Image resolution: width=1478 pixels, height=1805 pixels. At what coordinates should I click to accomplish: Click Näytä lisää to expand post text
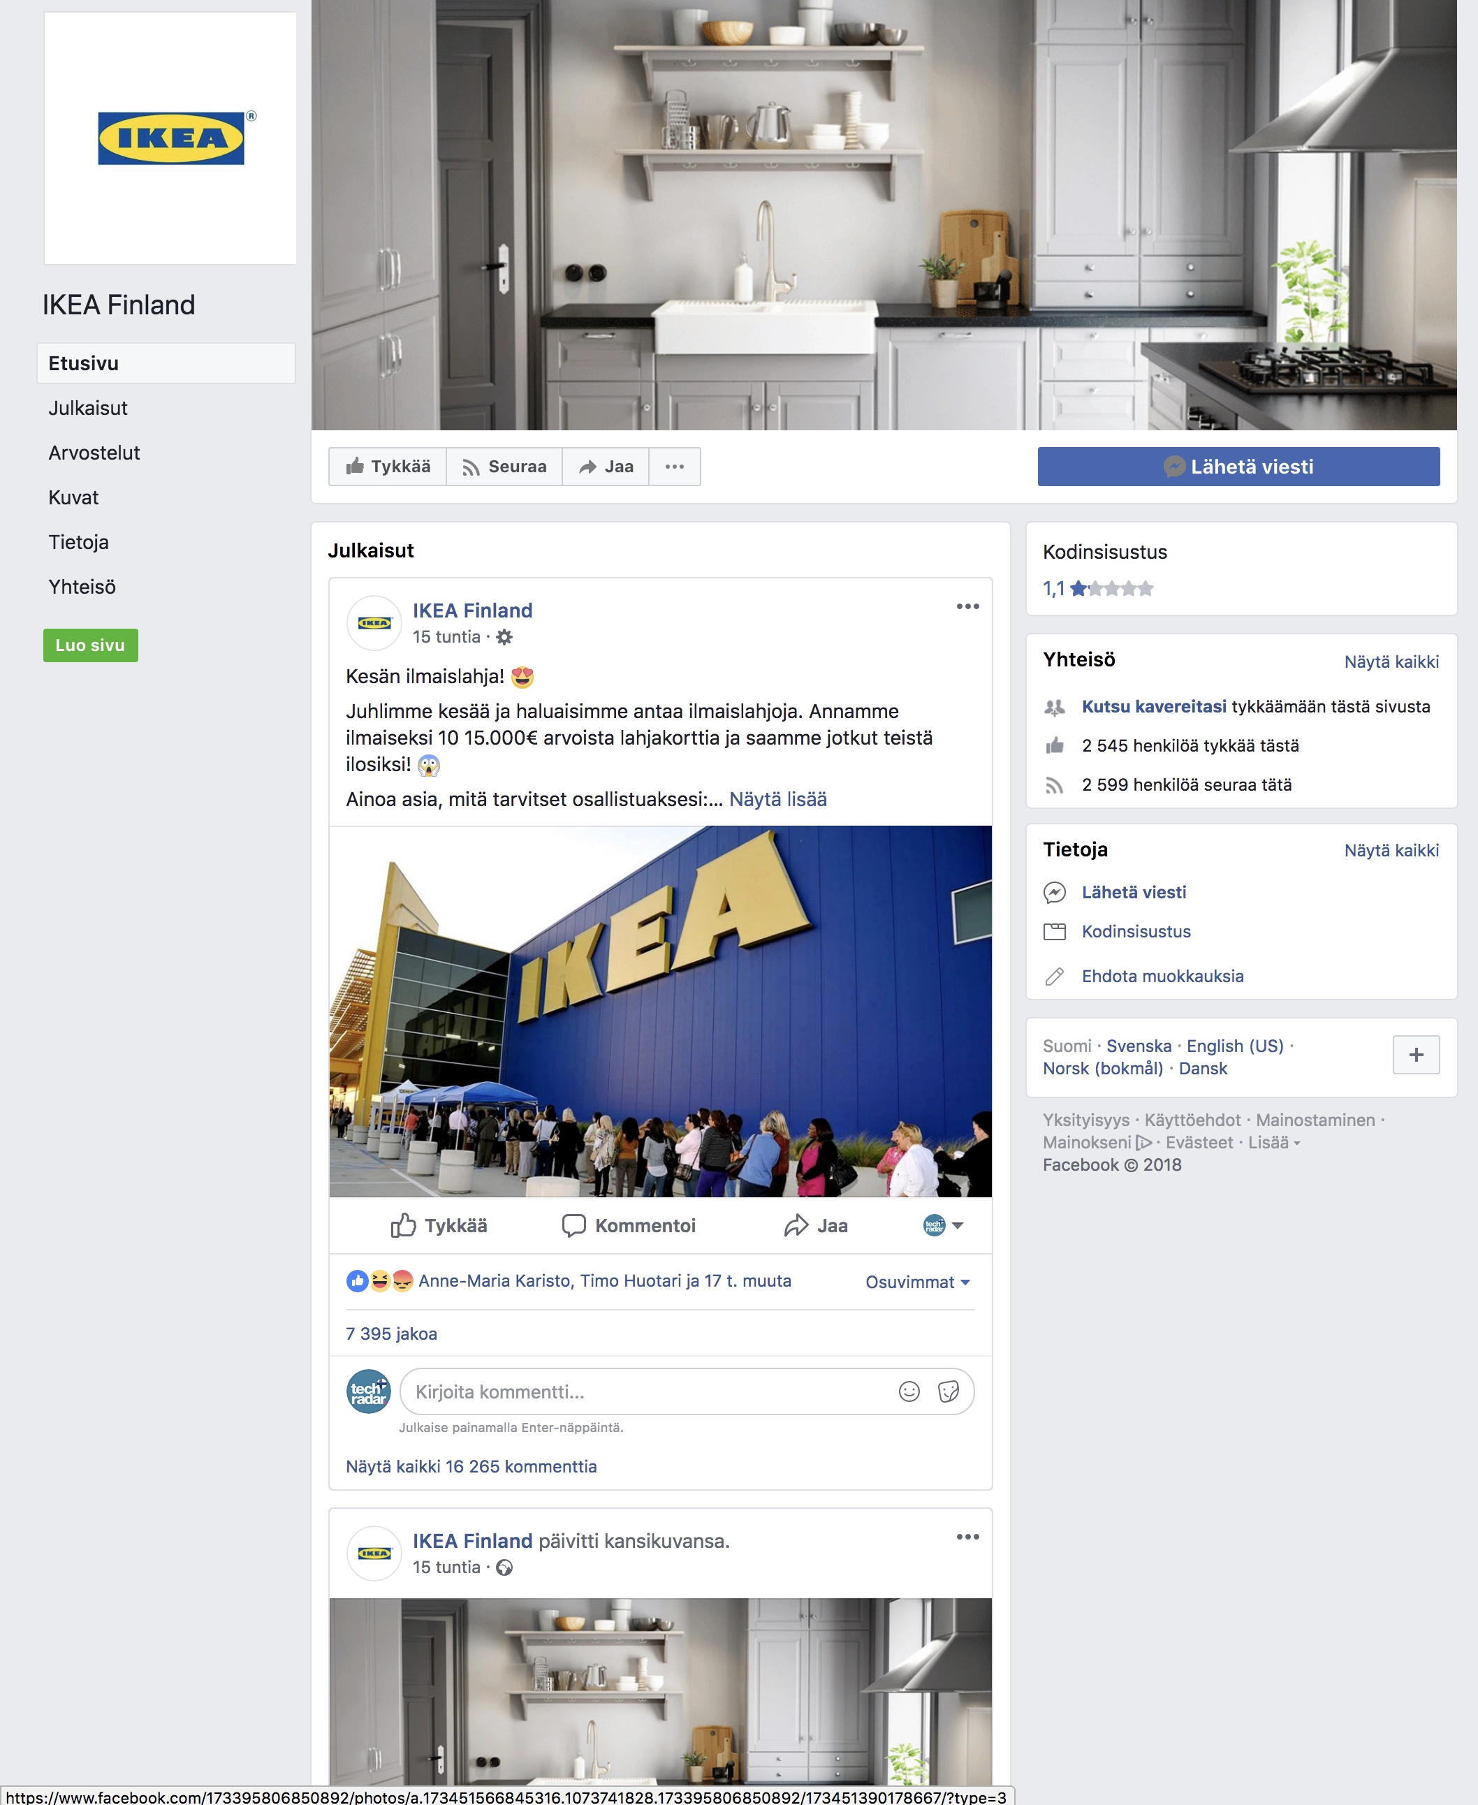pos(777,800)
